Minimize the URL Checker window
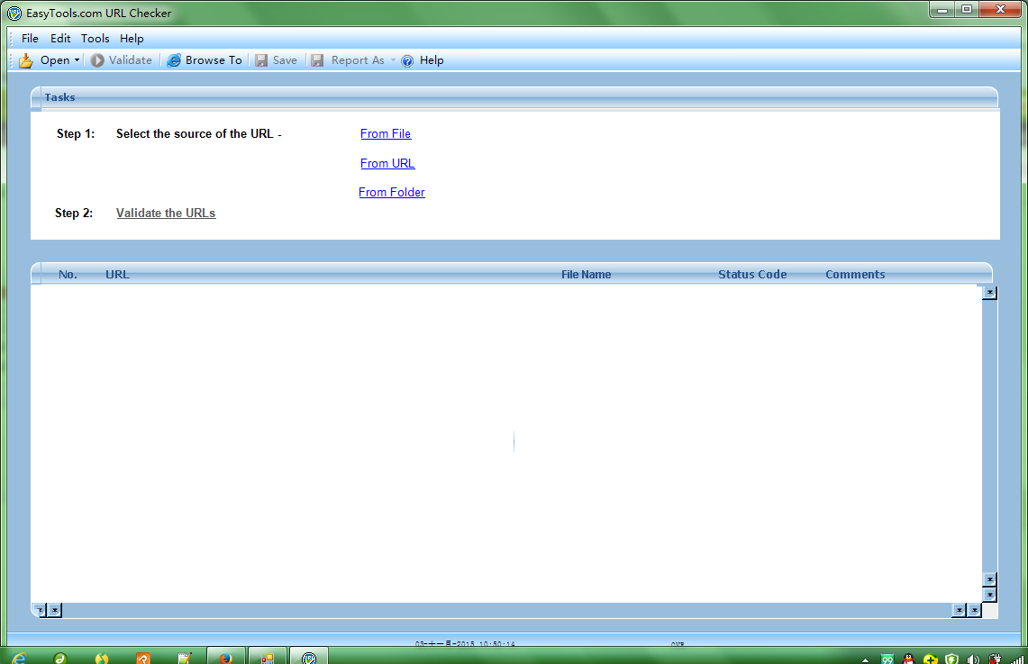The image size is (1028, 664). pos(942,10)
